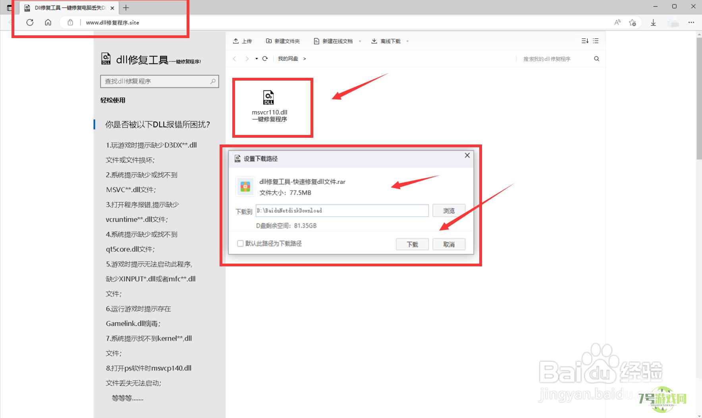Click text qt5core.dll文件;

(x=130, y=249)
